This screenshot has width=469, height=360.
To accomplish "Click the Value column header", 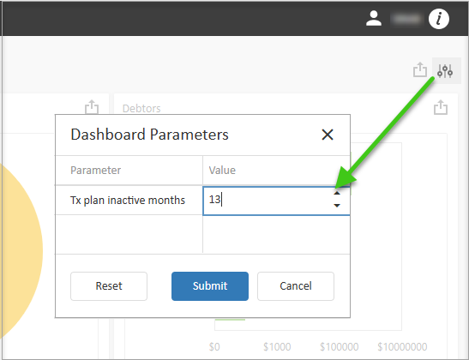I will (222, 170).
